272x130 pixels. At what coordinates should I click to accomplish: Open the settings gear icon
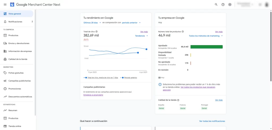tap(230, 5)
